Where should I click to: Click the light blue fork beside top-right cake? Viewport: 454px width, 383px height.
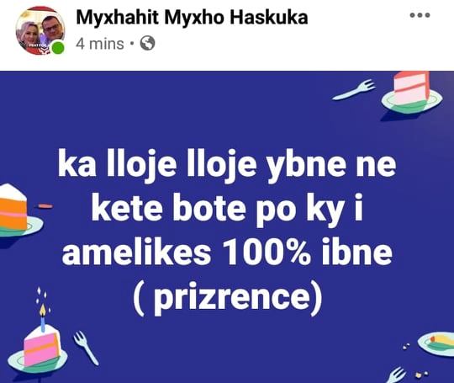(x=354, y=90)
